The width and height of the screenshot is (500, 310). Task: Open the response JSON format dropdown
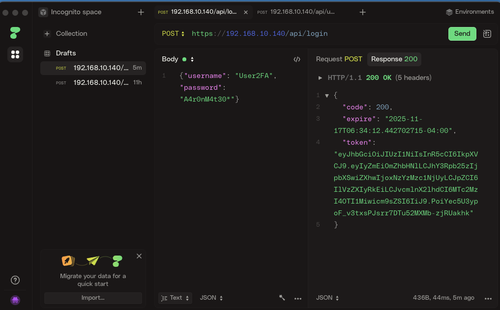(x=327, y=298)
